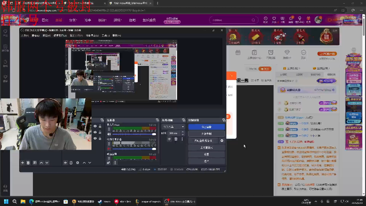Open transition options three-dot menu

click(182, 139)
